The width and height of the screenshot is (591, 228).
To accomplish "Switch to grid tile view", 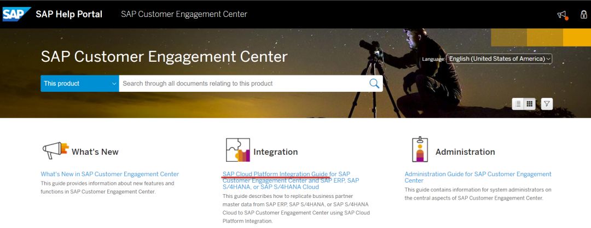I will point(530,104).
